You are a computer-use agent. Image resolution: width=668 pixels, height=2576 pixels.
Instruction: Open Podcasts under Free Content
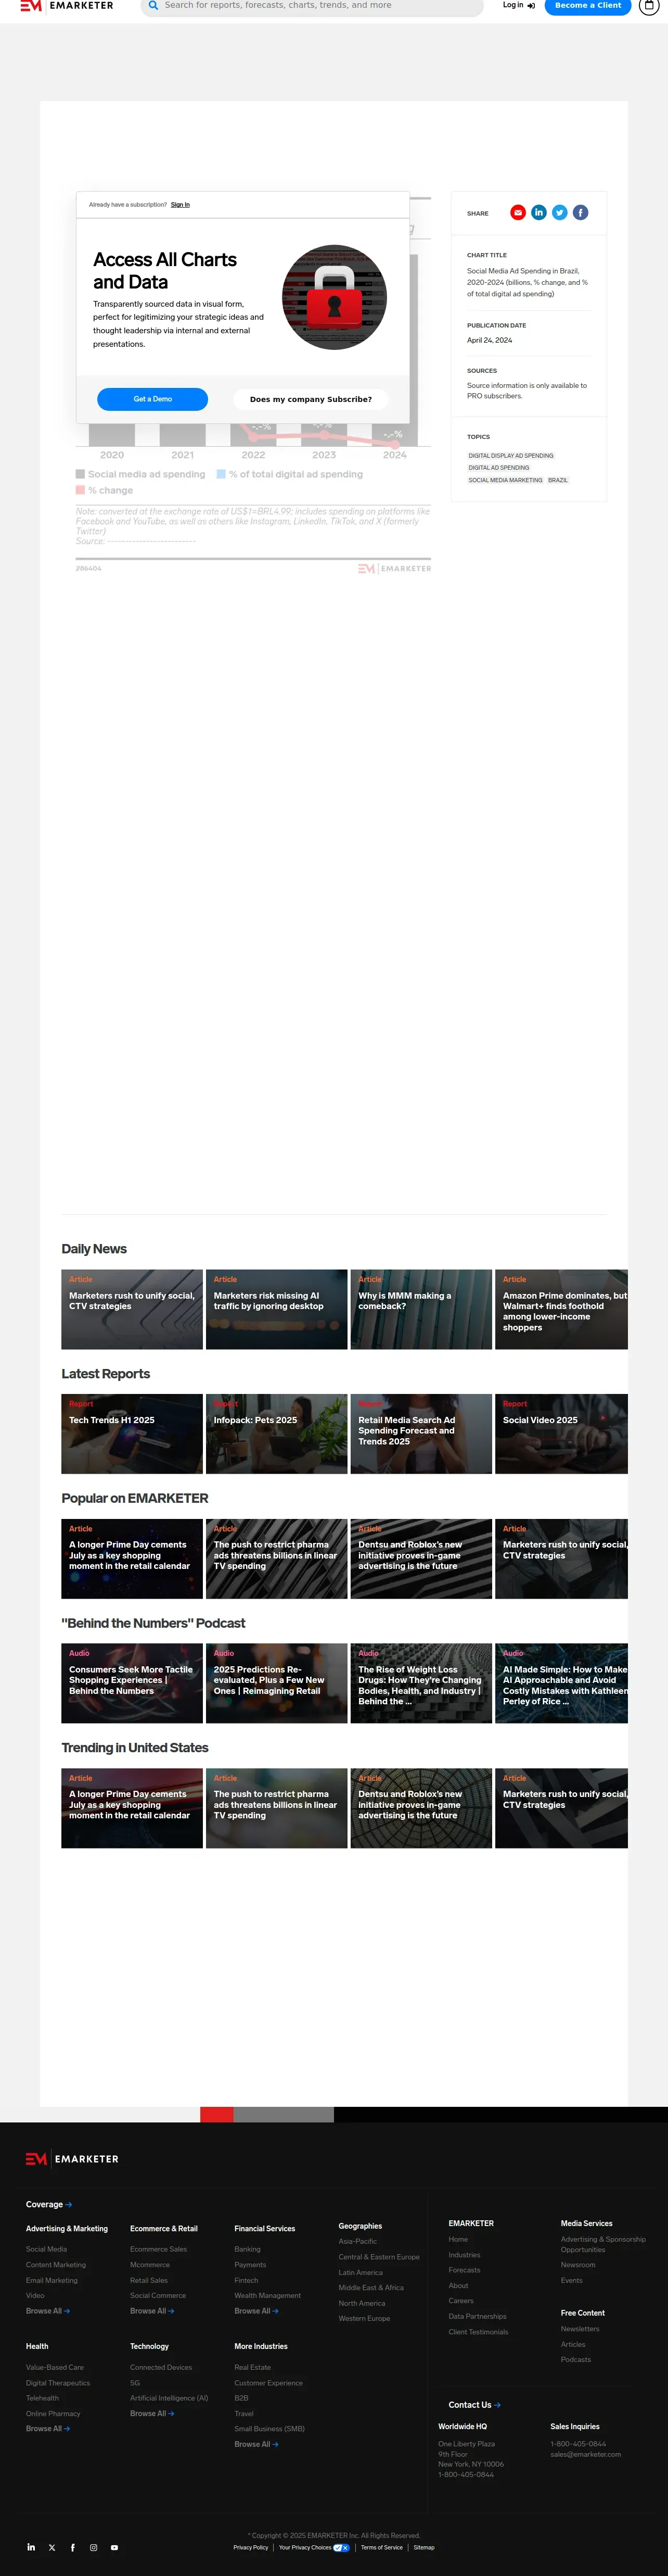click(576, 2360)
